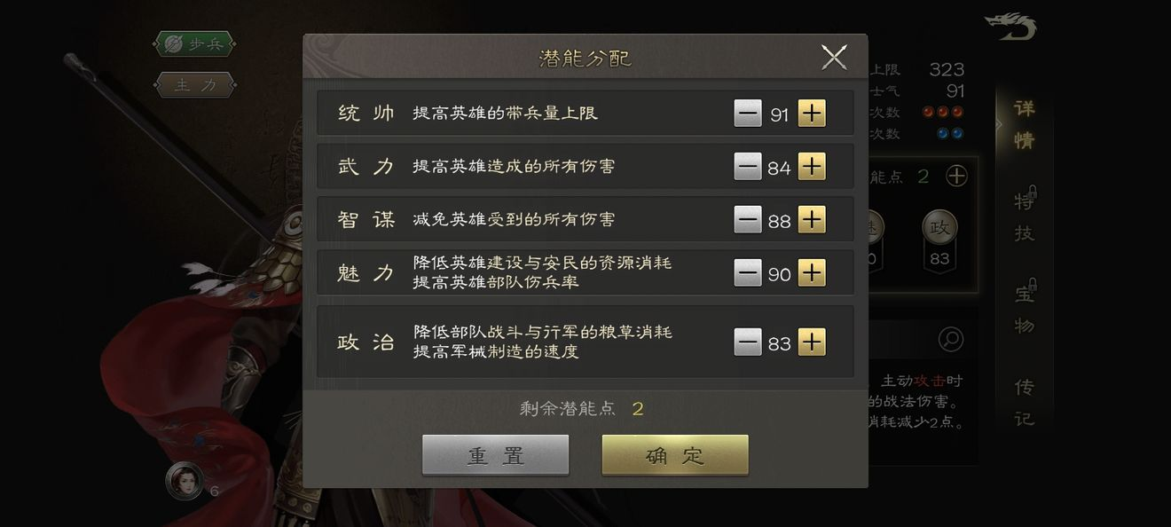The image size is (1171, 527).
Task: Confirm allocation with 确定 button
Action: click(x=675, y=455)
